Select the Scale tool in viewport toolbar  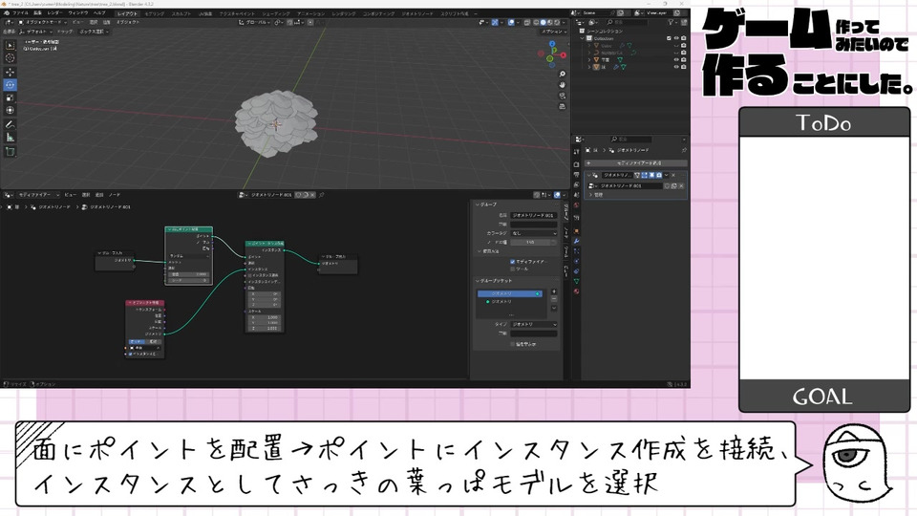click(x=10, y=97)
